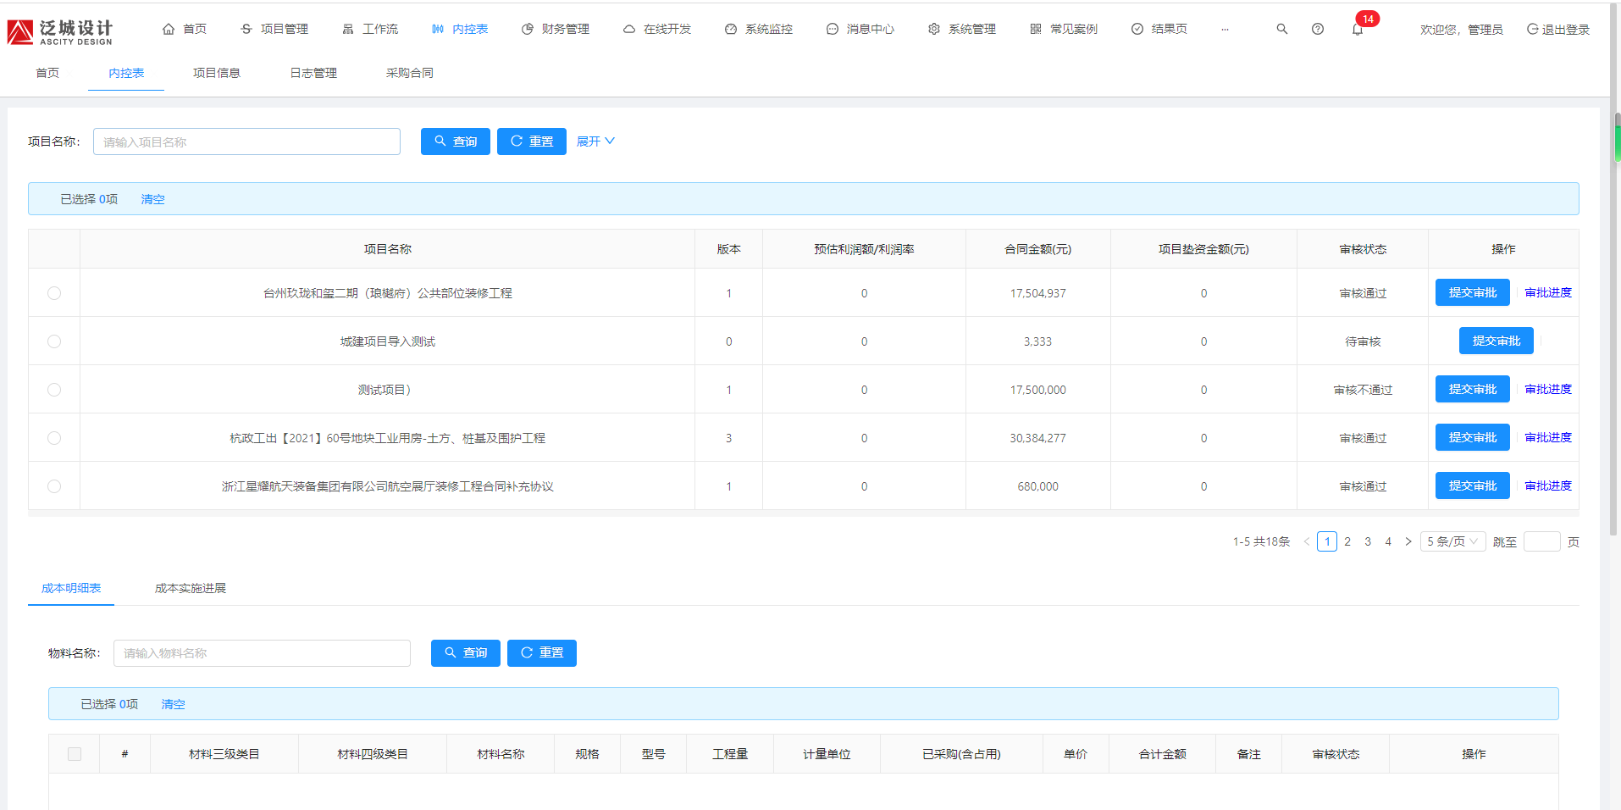Open 内控表 in the top navigation
The width and height of the screenshot is (1621, 810).
click(x=460, y=29)
